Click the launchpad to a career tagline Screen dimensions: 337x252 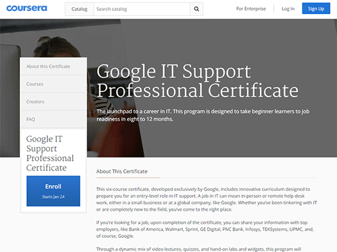[203, 115]
